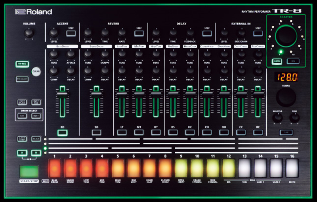Select the PTN SELECT button
The image size is (317, 202).
(22, 79)
